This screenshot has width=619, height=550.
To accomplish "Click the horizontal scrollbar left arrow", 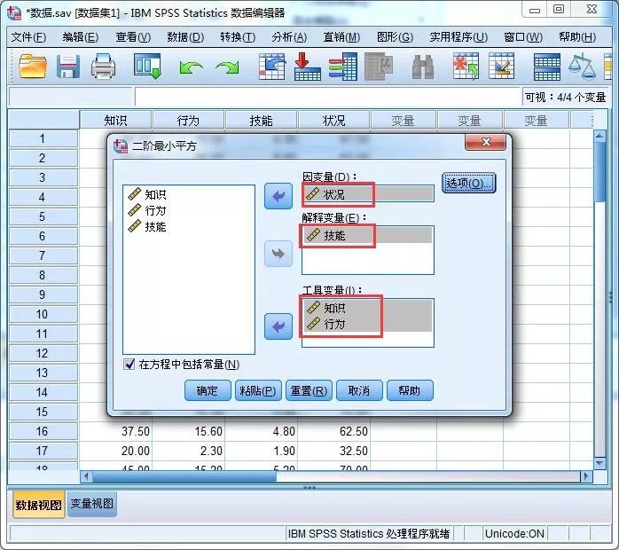I will [86, 476].
